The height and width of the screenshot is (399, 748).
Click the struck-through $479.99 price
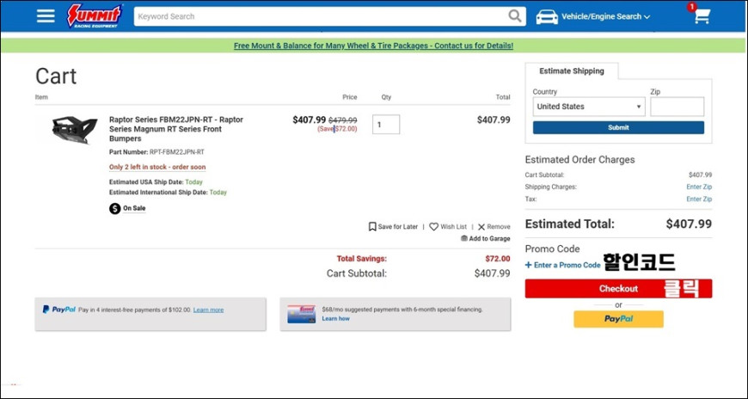(342, 120)
